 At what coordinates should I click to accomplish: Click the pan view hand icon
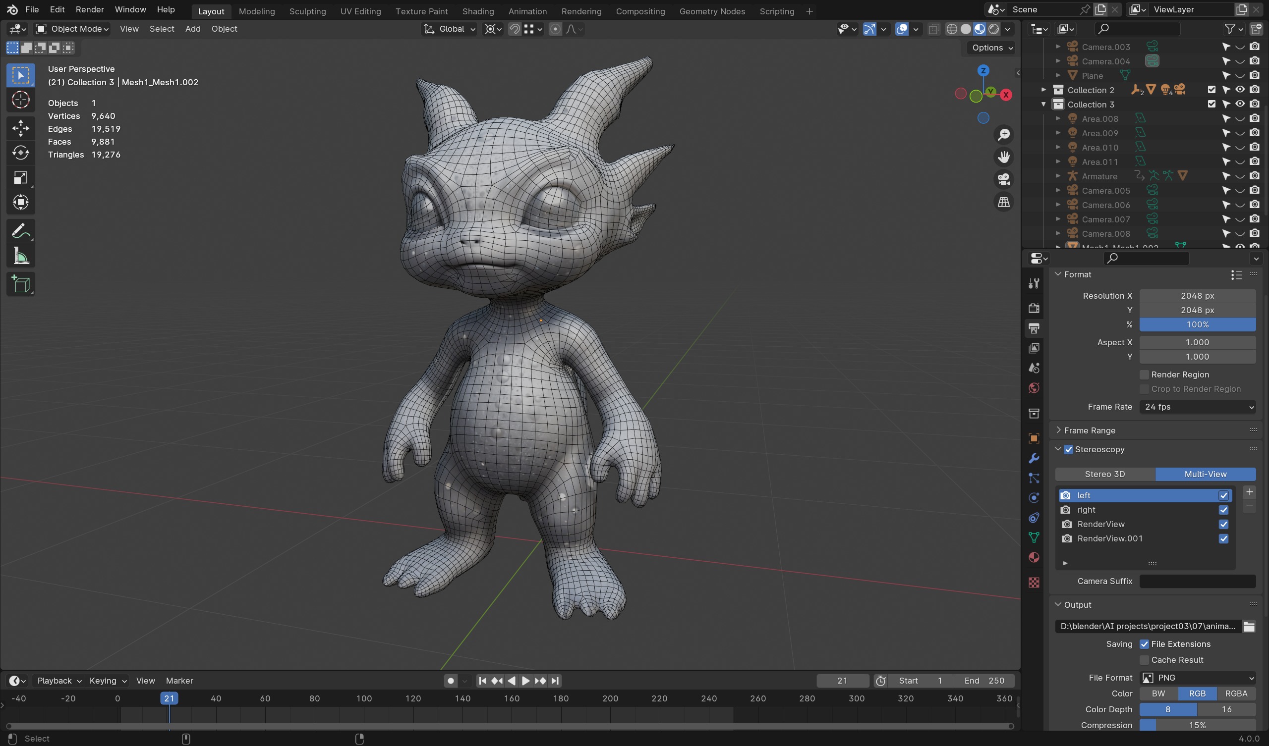(x=1004, y=157)
